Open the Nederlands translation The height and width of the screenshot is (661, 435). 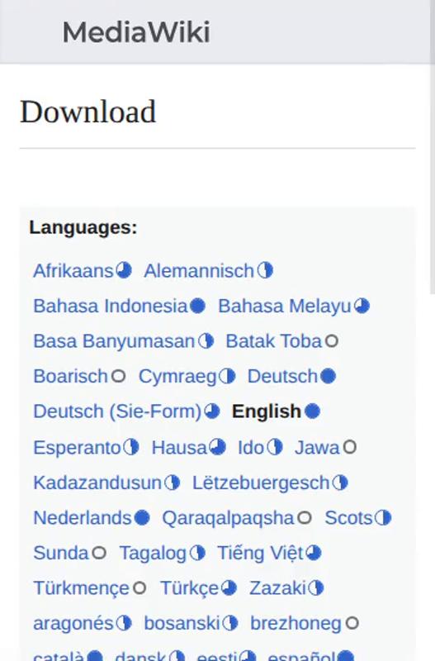pos(83,518)
